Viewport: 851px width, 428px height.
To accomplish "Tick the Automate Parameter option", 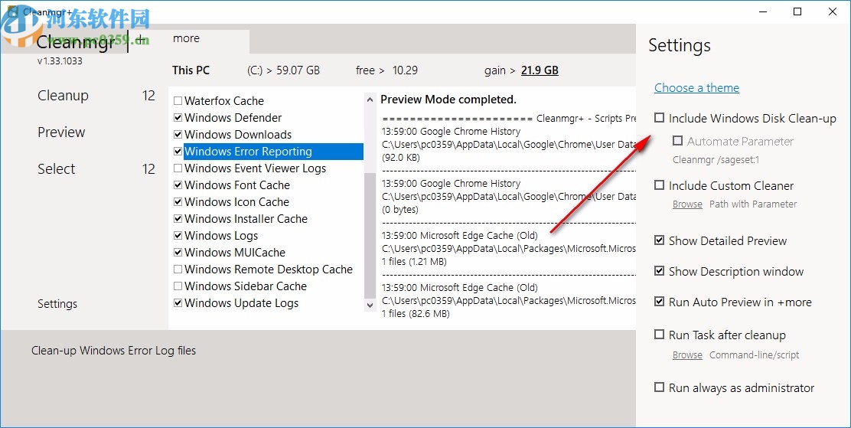I will 677,141.
